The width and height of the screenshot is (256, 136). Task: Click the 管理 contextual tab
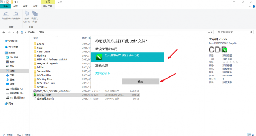(x=48, y=2)
